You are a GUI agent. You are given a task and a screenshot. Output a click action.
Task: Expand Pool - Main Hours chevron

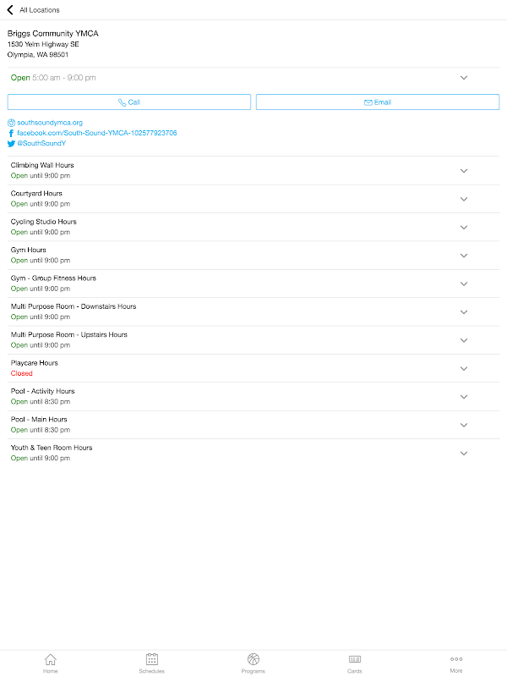pos(464,426)
